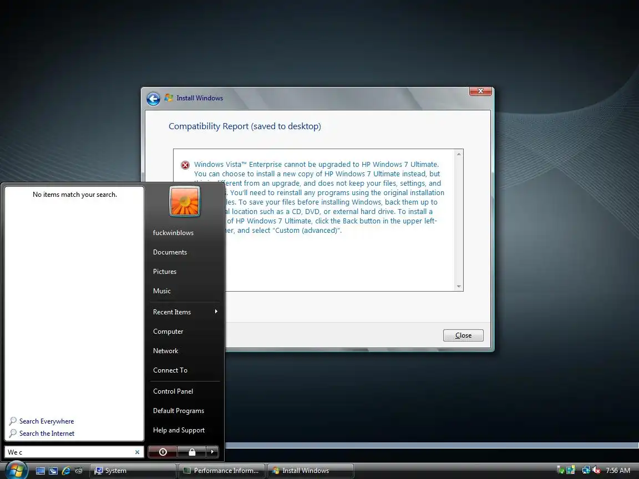Image resolution: width=639 pixels, height=479 pixels.
Task: Open Computer from the Start menu
Action: 168,332
